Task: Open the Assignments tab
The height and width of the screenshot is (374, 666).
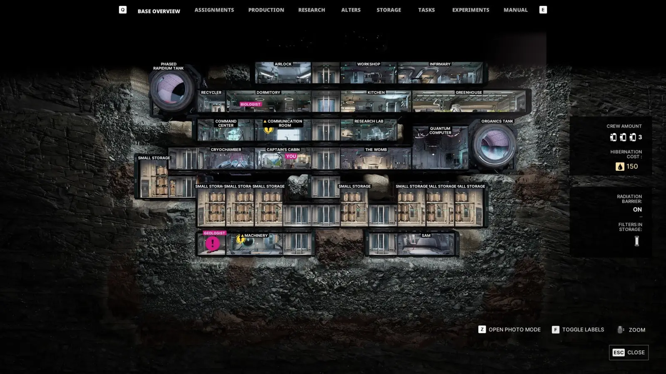Action: click(214, 10)
